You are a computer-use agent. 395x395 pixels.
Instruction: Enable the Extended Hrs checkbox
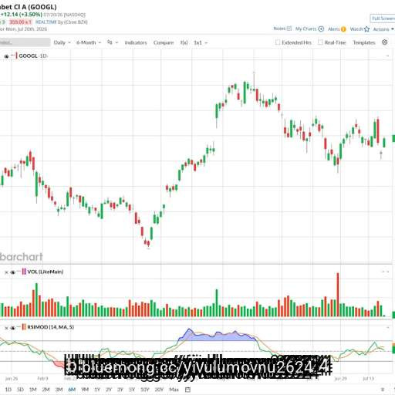tap(278, 42)
